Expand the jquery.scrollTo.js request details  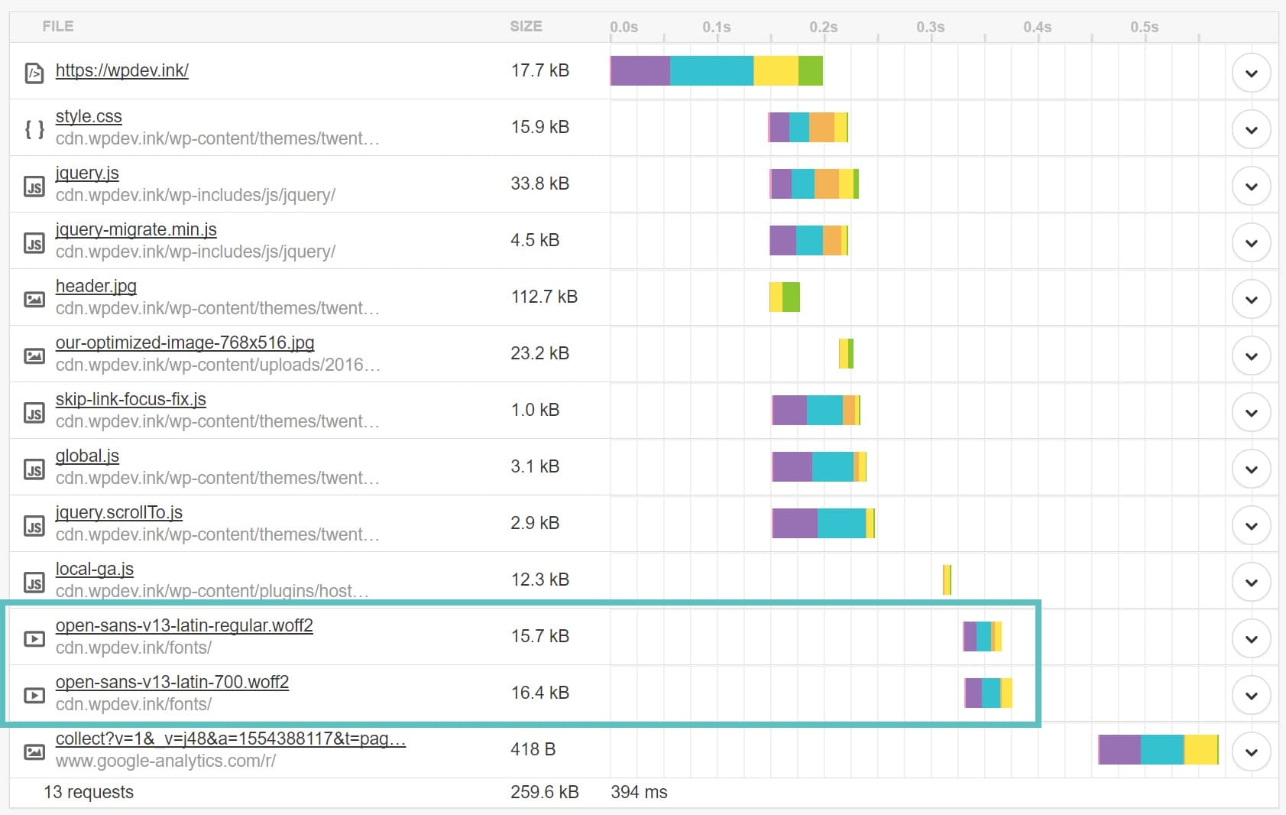pos(1252,524)
